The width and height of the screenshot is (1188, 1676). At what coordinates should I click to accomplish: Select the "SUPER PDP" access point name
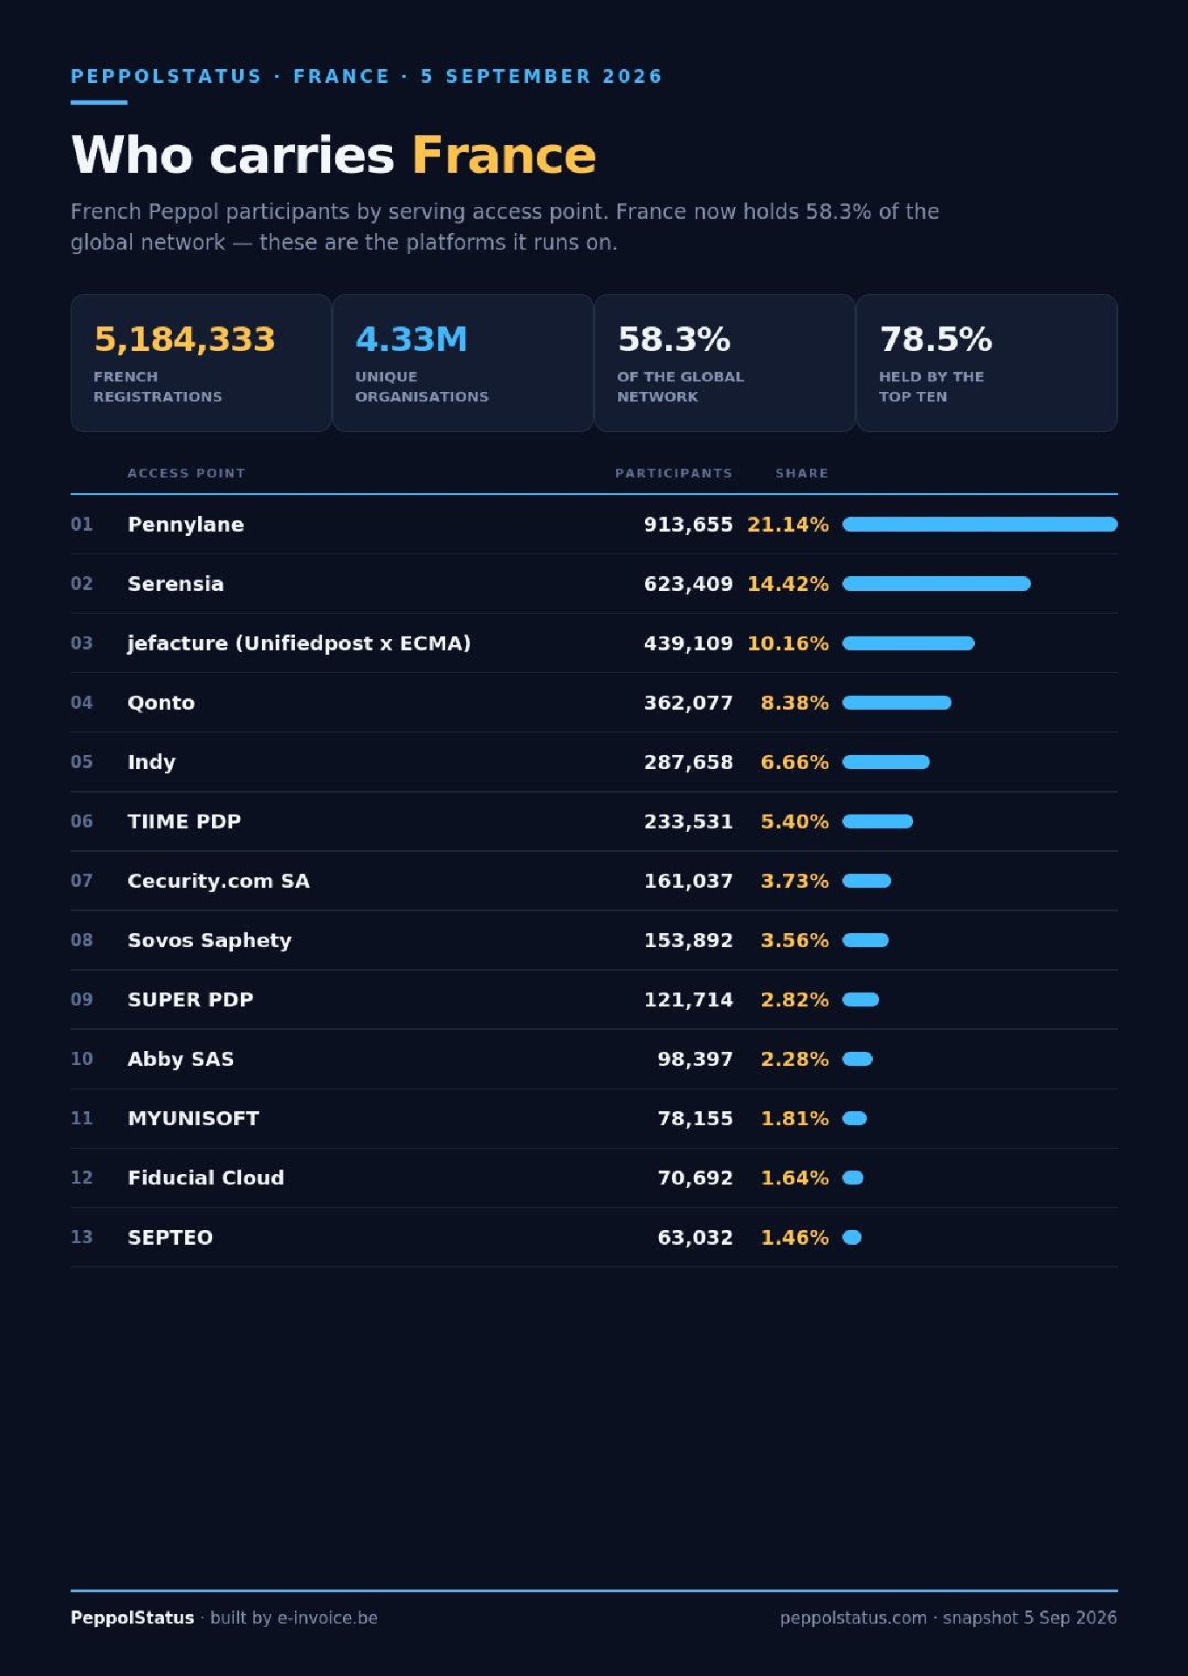[x=190, y=999]
